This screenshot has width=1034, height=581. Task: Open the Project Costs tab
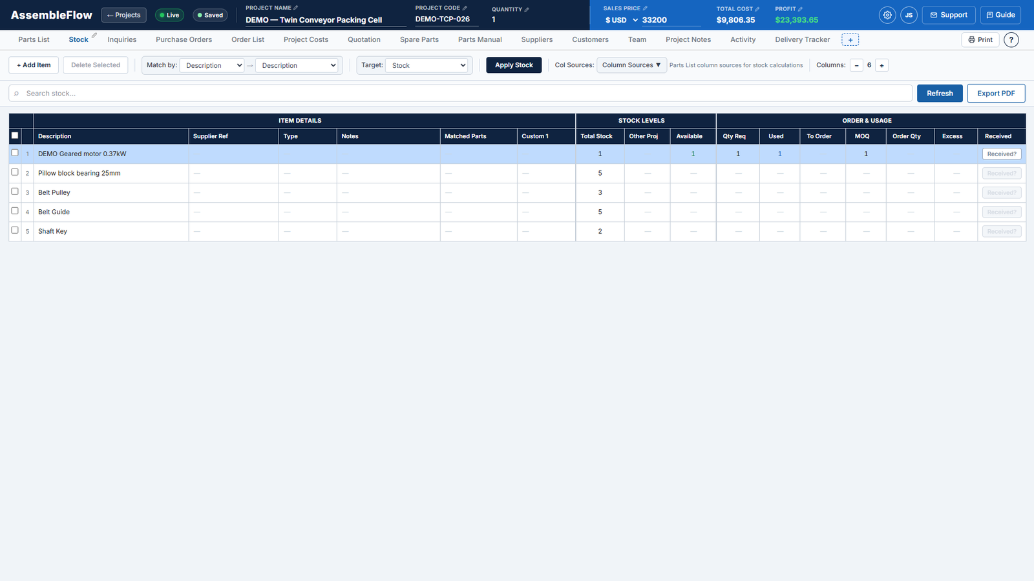[306, 40]
